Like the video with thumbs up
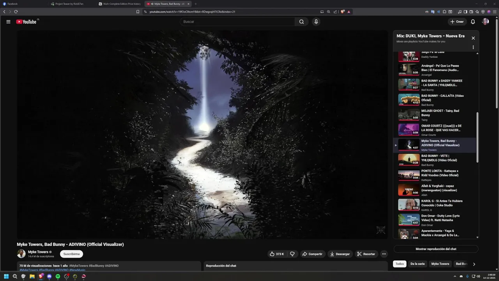 276,254
